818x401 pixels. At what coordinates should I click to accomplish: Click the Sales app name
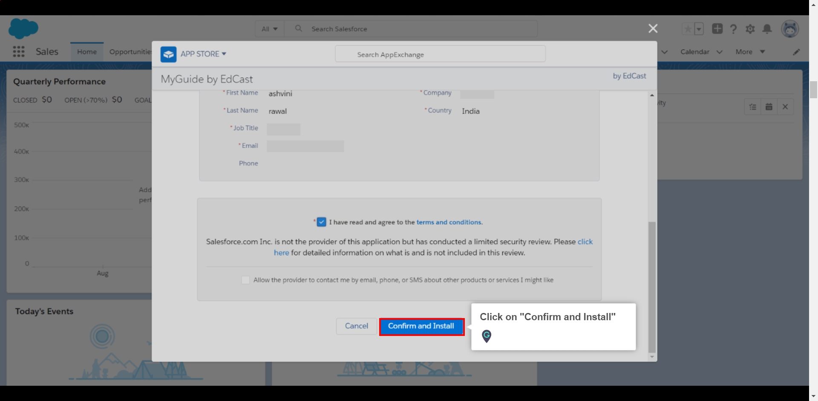point(47,52)
